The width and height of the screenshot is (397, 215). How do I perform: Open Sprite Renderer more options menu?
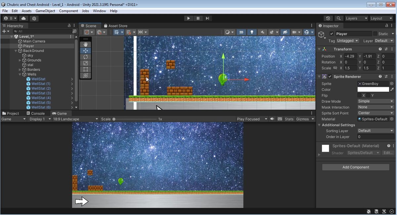393,77
